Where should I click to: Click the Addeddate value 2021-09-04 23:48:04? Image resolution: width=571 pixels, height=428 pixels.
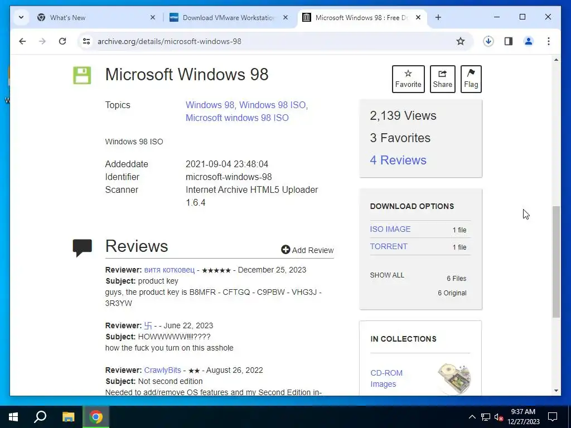227,164
